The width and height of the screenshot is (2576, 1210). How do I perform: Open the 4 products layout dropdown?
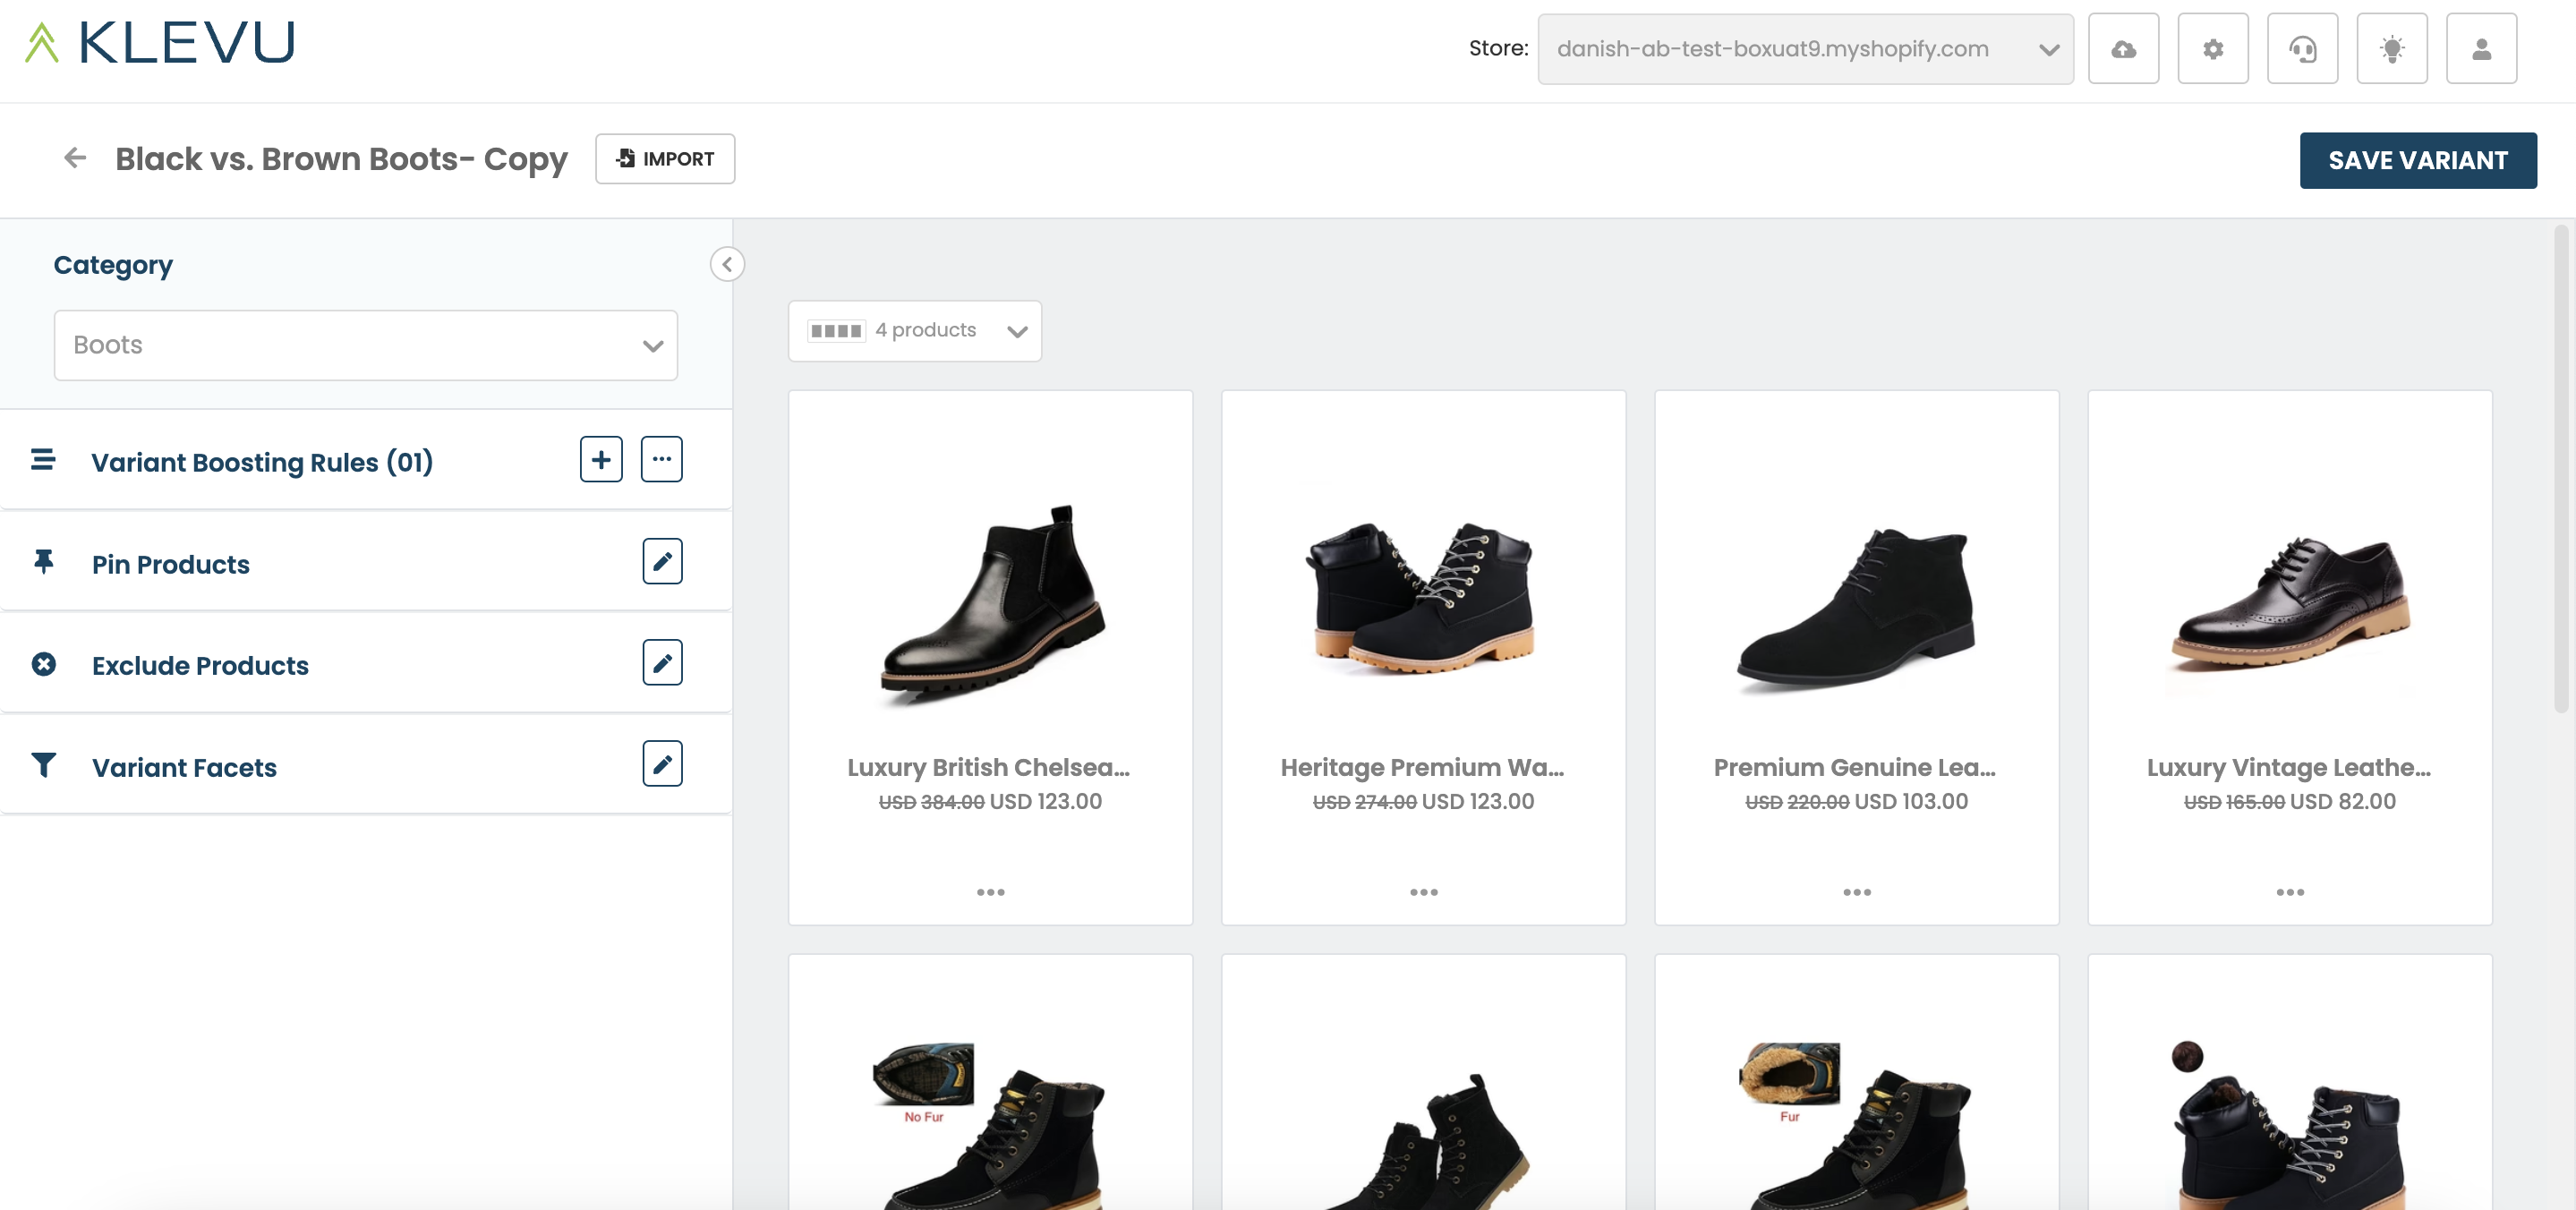tap(915, 331)
